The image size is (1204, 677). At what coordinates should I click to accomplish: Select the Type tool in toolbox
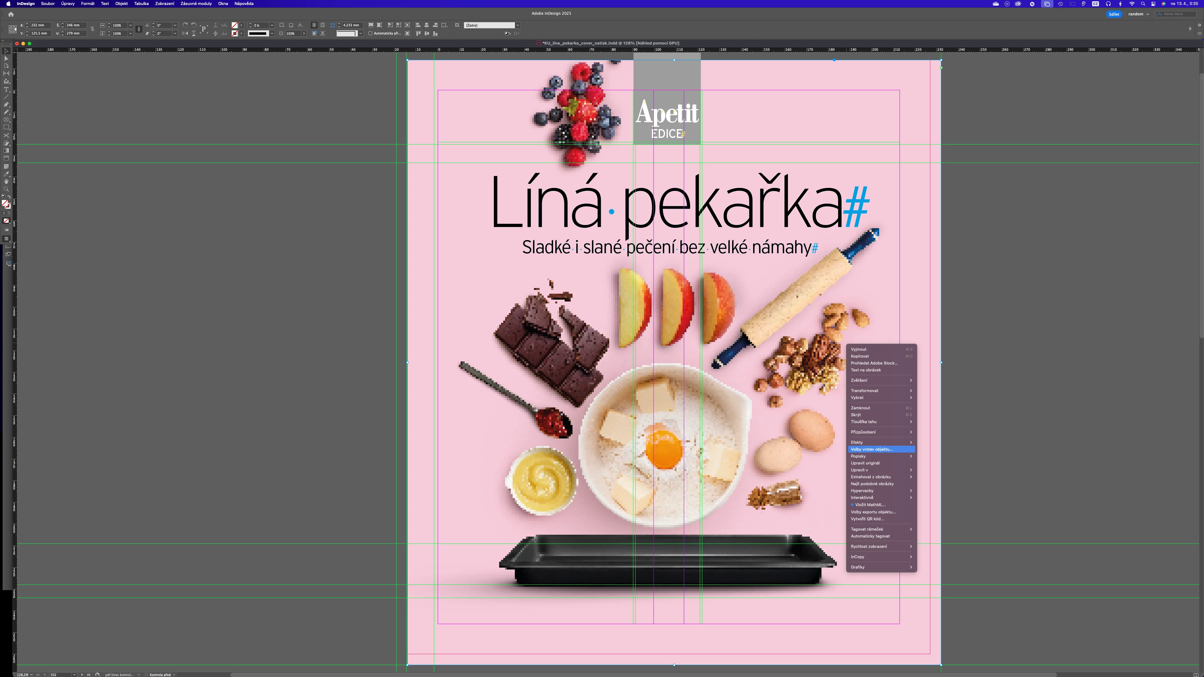(x=6, y=90)
